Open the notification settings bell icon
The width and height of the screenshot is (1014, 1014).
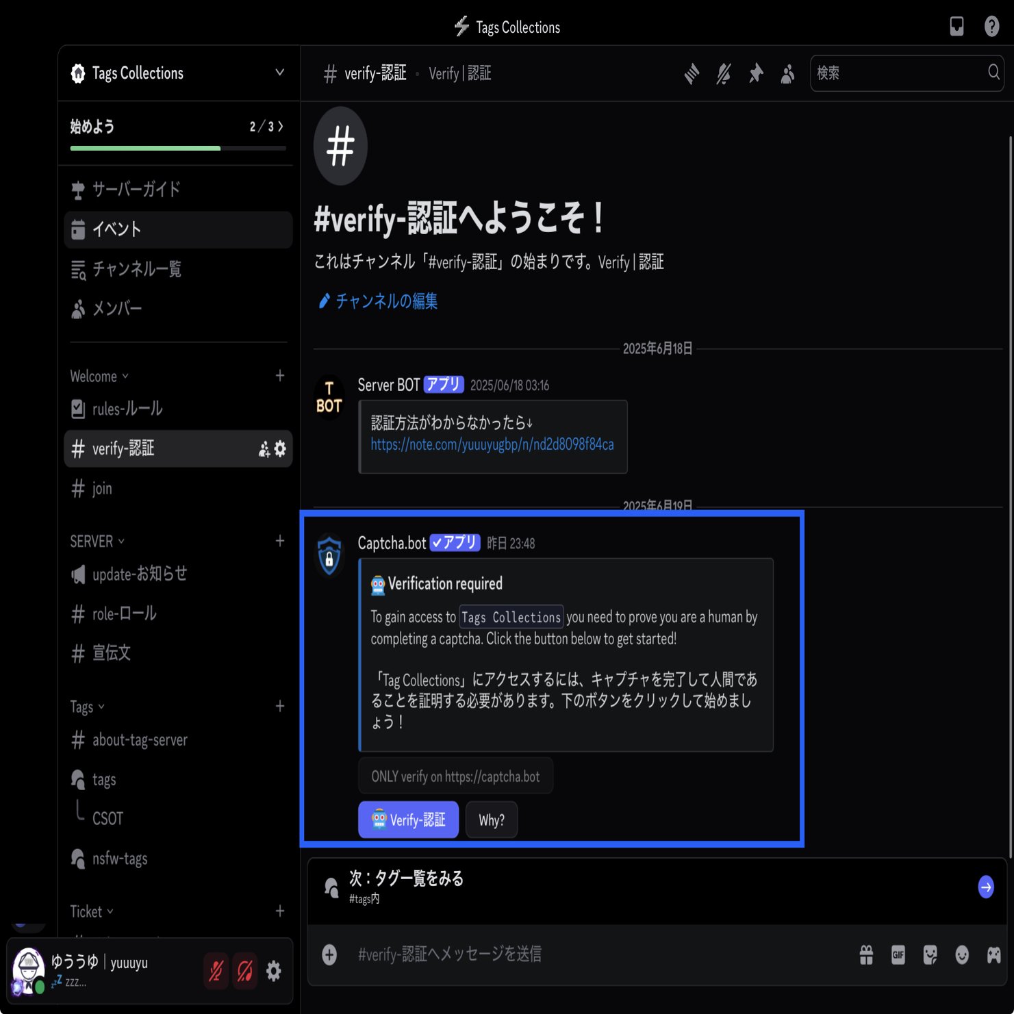(x=722, y=73)
